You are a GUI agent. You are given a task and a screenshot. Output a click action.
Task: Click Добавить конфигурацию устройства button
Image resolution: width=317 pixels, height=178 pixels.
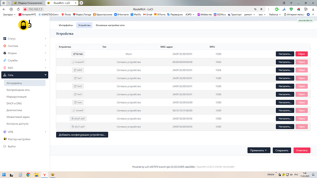(x=82, y=134)
